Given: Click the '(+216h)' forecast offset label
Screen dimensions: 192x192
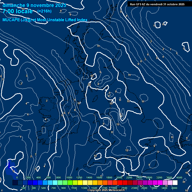Looking at the screenshot, I should tap(44, 11).
